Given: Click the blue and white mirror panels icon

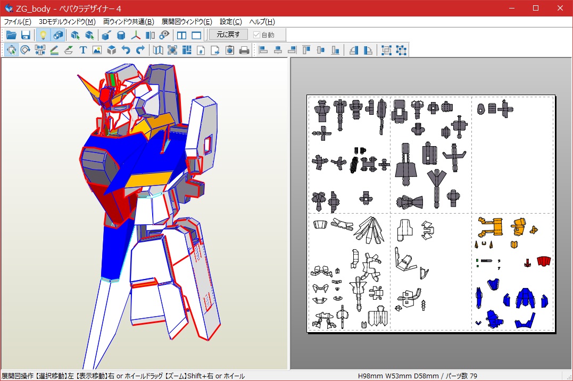Looking at the screenshot, I should (150, 35).
